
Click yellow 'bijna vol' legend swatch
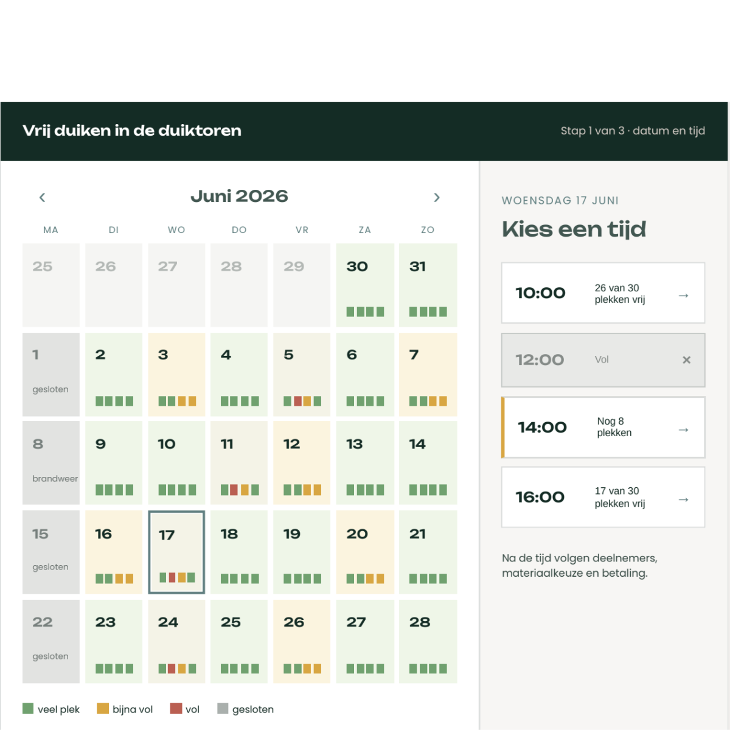pos(103,709)
